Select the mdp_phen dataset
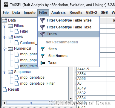 tap(29, 54)
